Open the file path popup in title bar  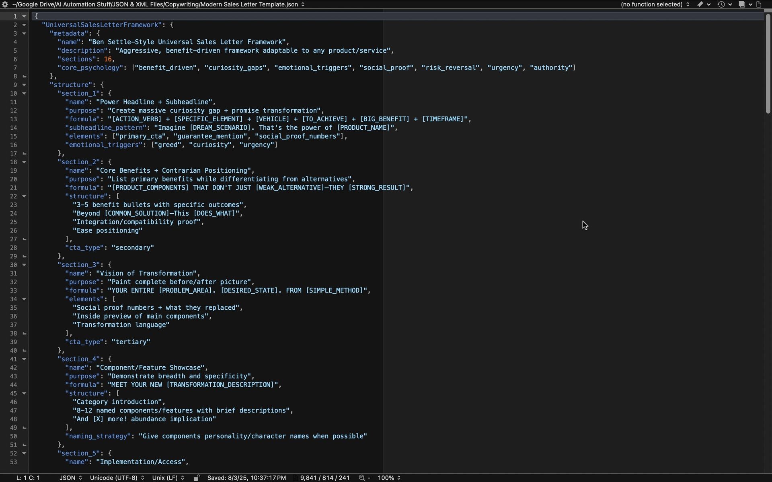coord(158,4)
